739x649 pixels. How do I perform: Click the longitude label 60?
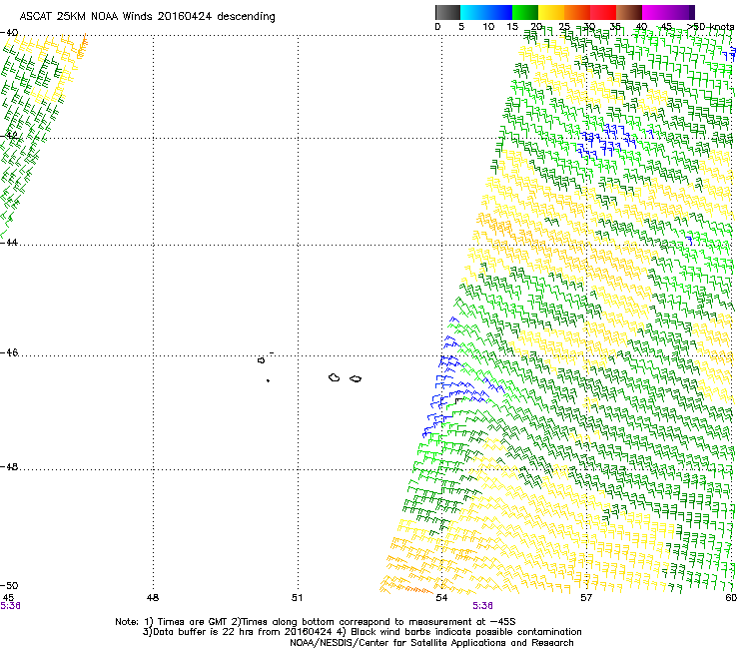pos(731,598)
